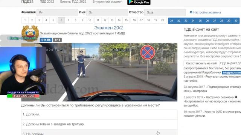The height and width of the screenshot is (135, 241).
Task: Select current question 6 button
Action: pos(61,20)
